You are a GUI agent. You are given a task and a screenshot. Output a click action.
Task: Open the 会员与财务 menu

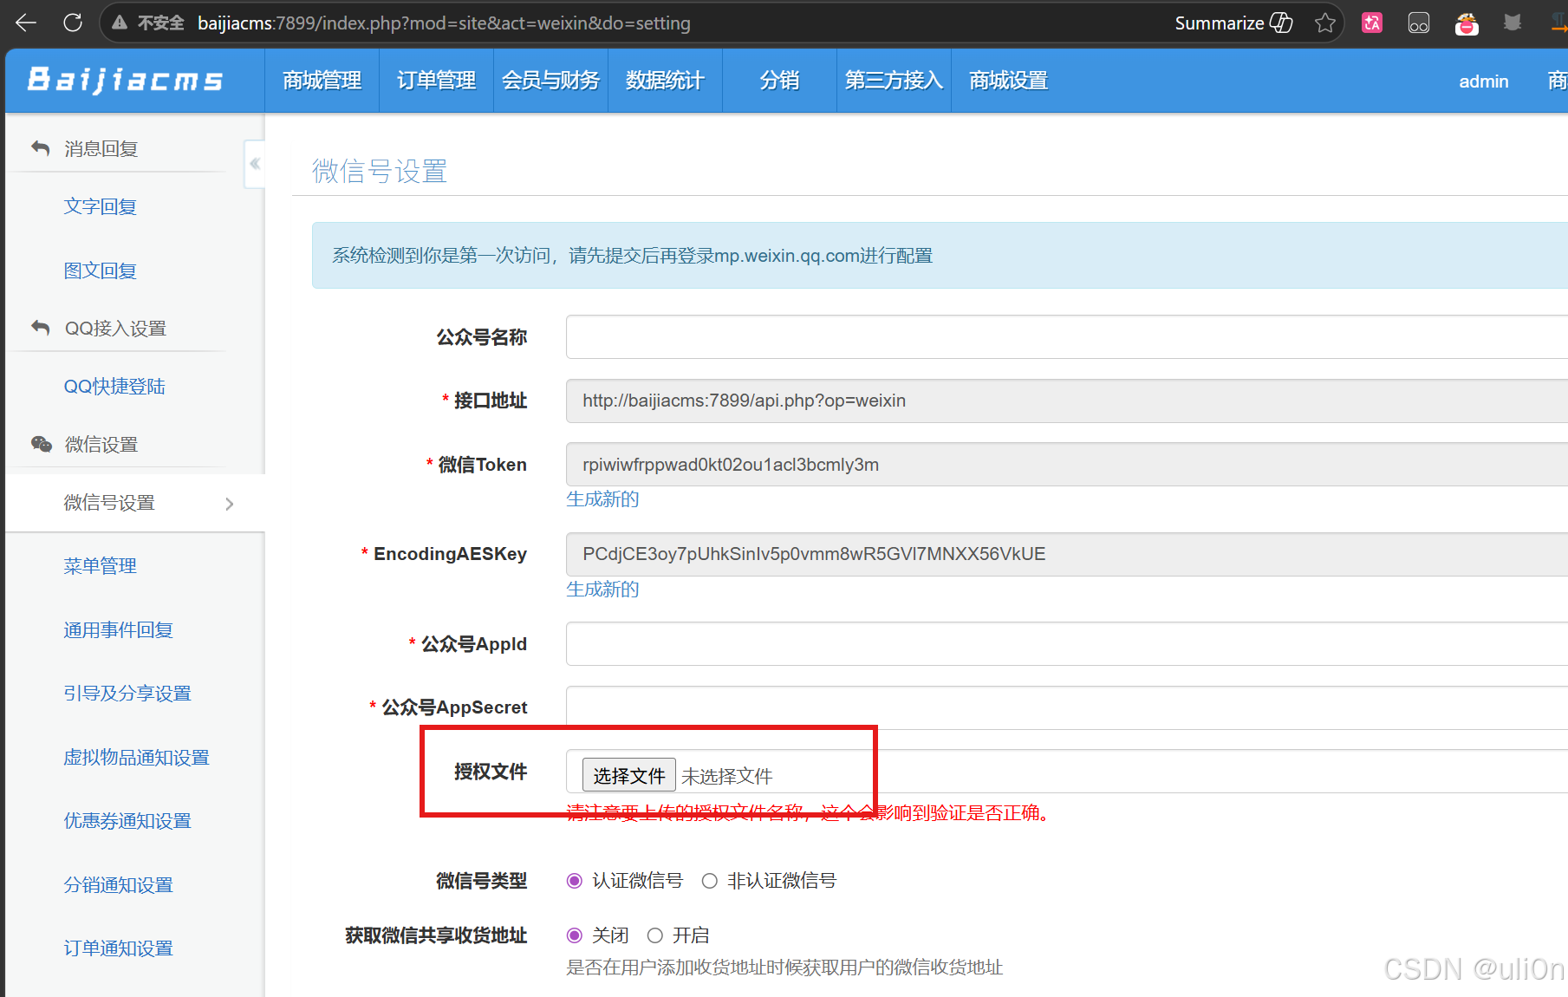(x=550, y=81)
